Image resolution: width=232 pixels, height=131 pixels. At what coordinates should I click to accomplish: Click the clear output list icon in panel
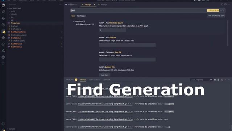tap(215, 80)
